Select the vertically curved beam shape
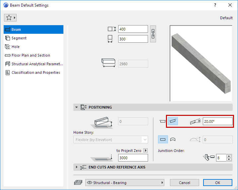This screenshot has width=238, height=190. tap(173, 139)
